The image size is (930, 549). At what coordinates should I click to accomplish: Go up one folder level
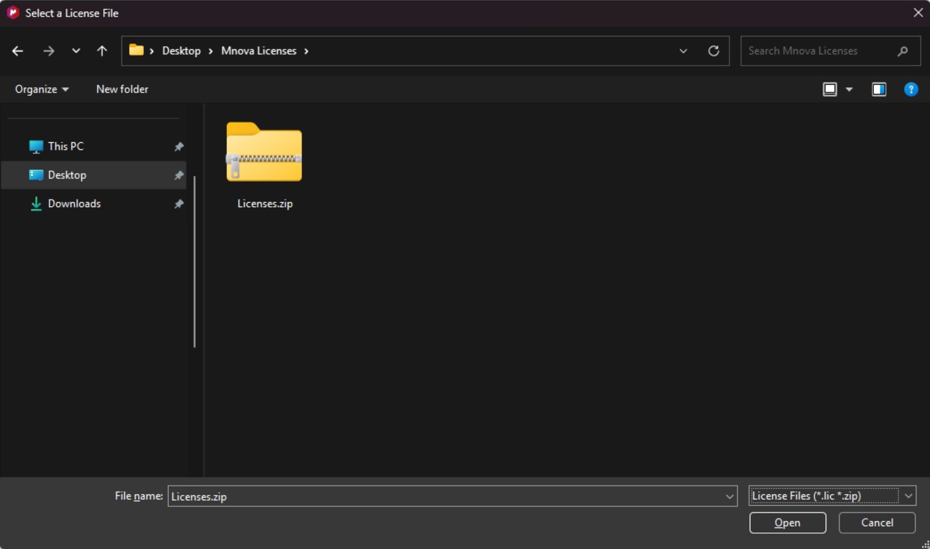tap(102, 51)
